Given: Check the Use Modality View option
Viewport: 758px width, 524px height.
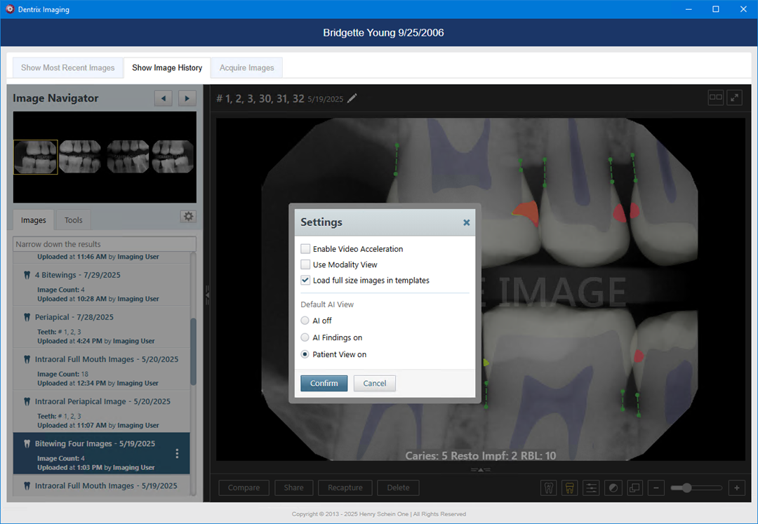Looking at the screenshot, I should click(x=305, y=264).
